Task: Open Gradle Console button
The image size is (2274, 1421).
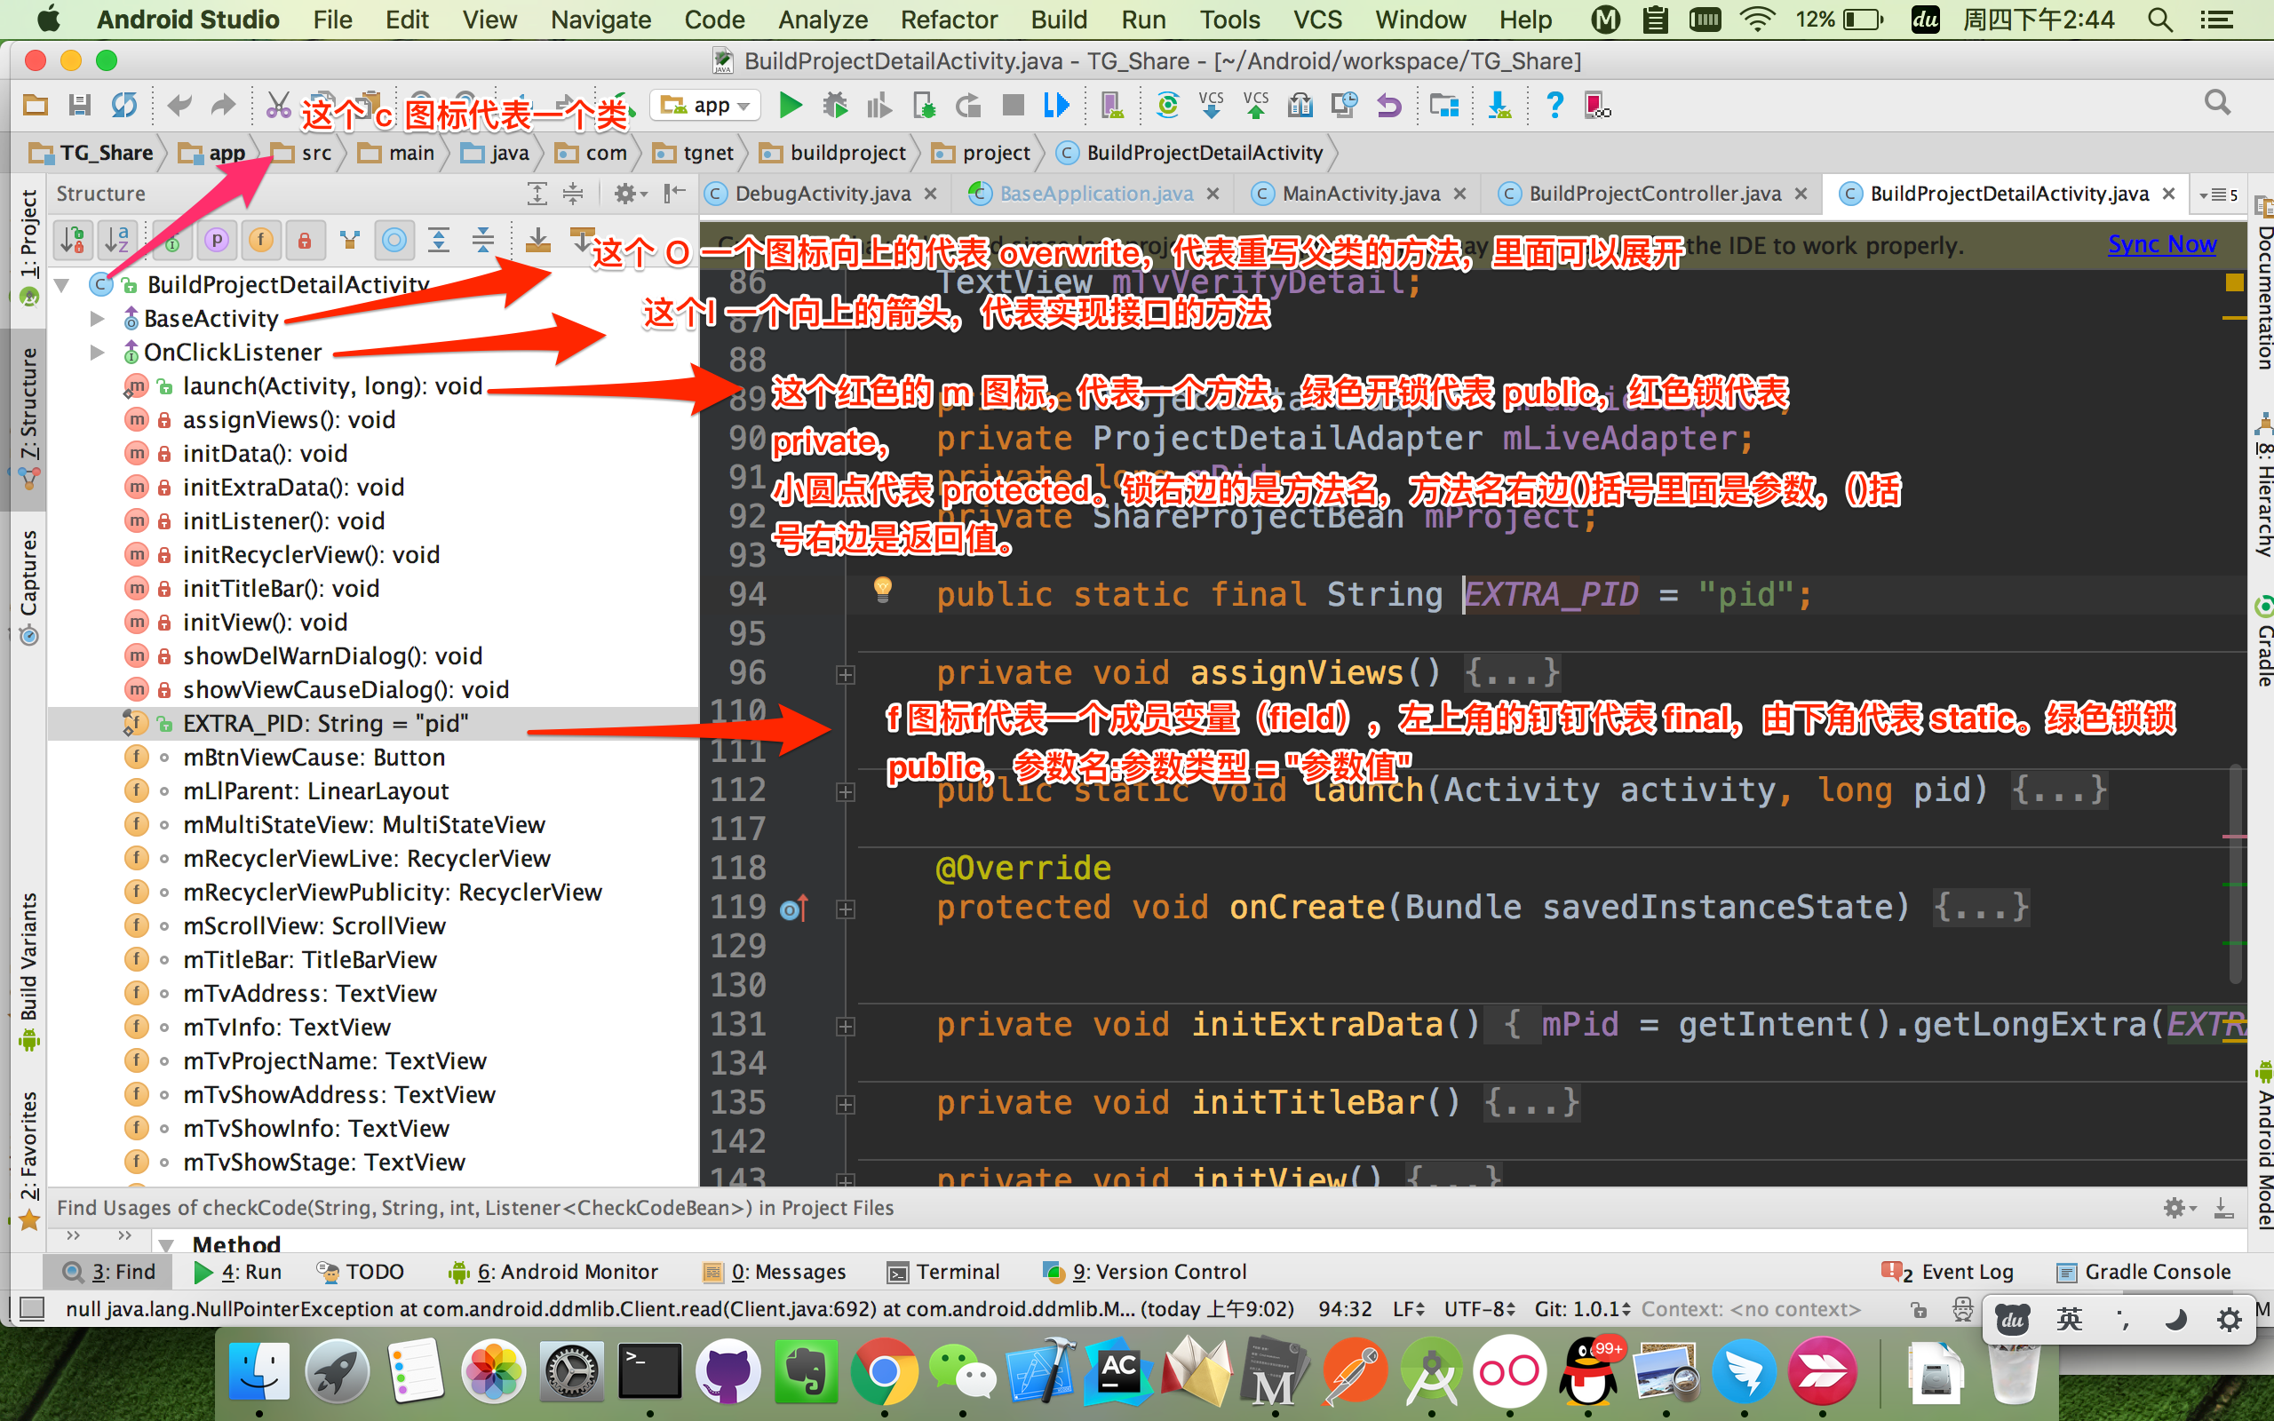Action: (x=2143, y=1272)
